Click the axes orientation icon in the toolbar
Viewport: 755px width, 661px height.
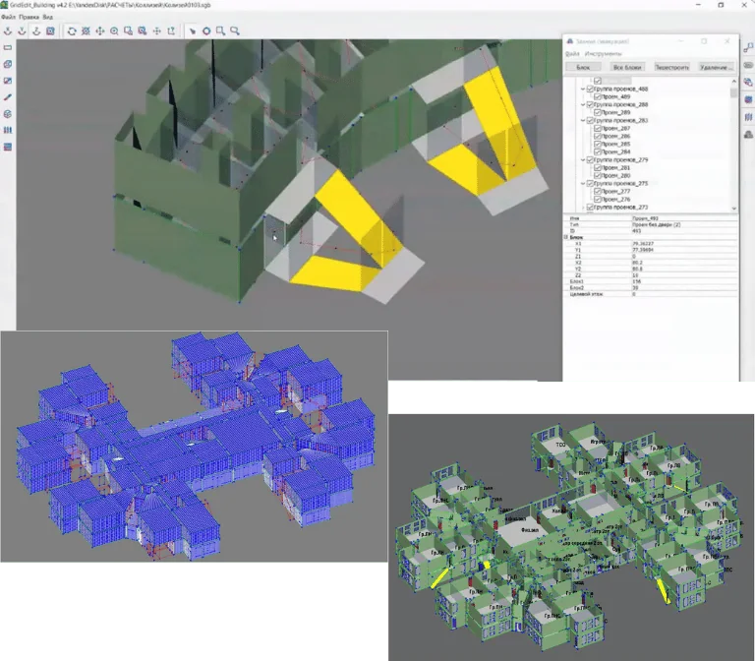point(171,30)
